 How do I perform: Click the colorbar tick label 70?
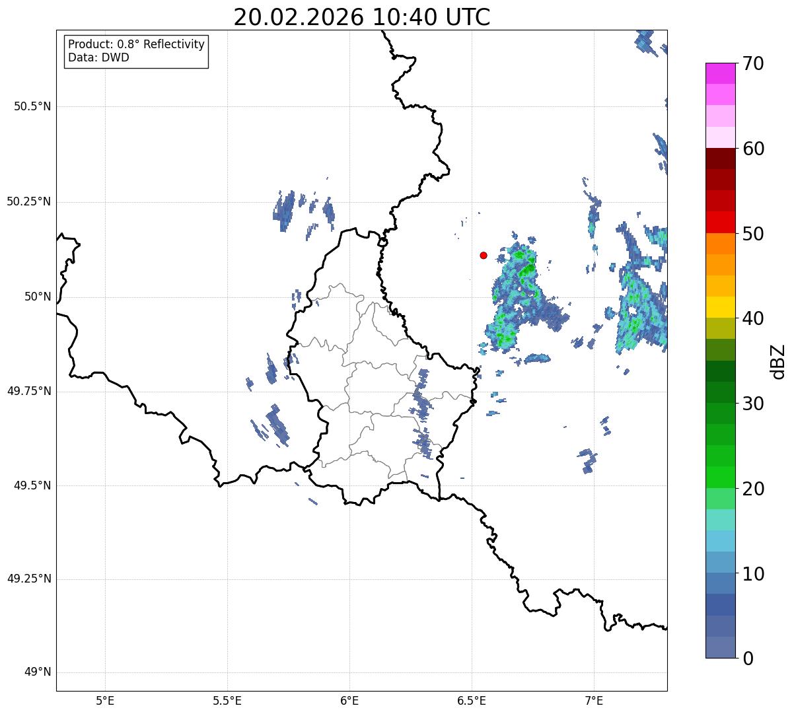[752, 64]
